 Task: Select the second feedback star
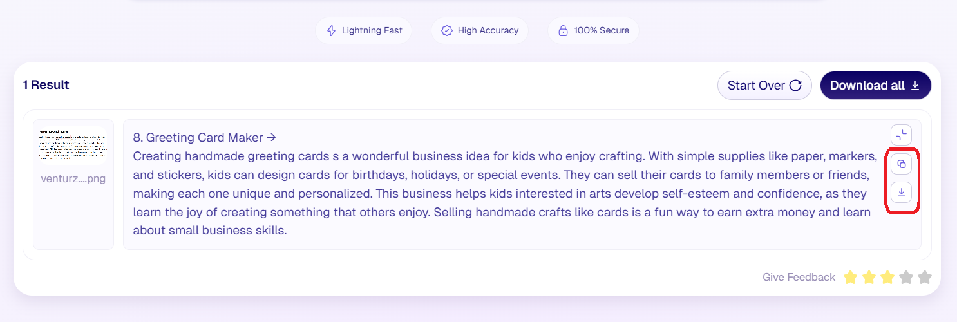869,277
